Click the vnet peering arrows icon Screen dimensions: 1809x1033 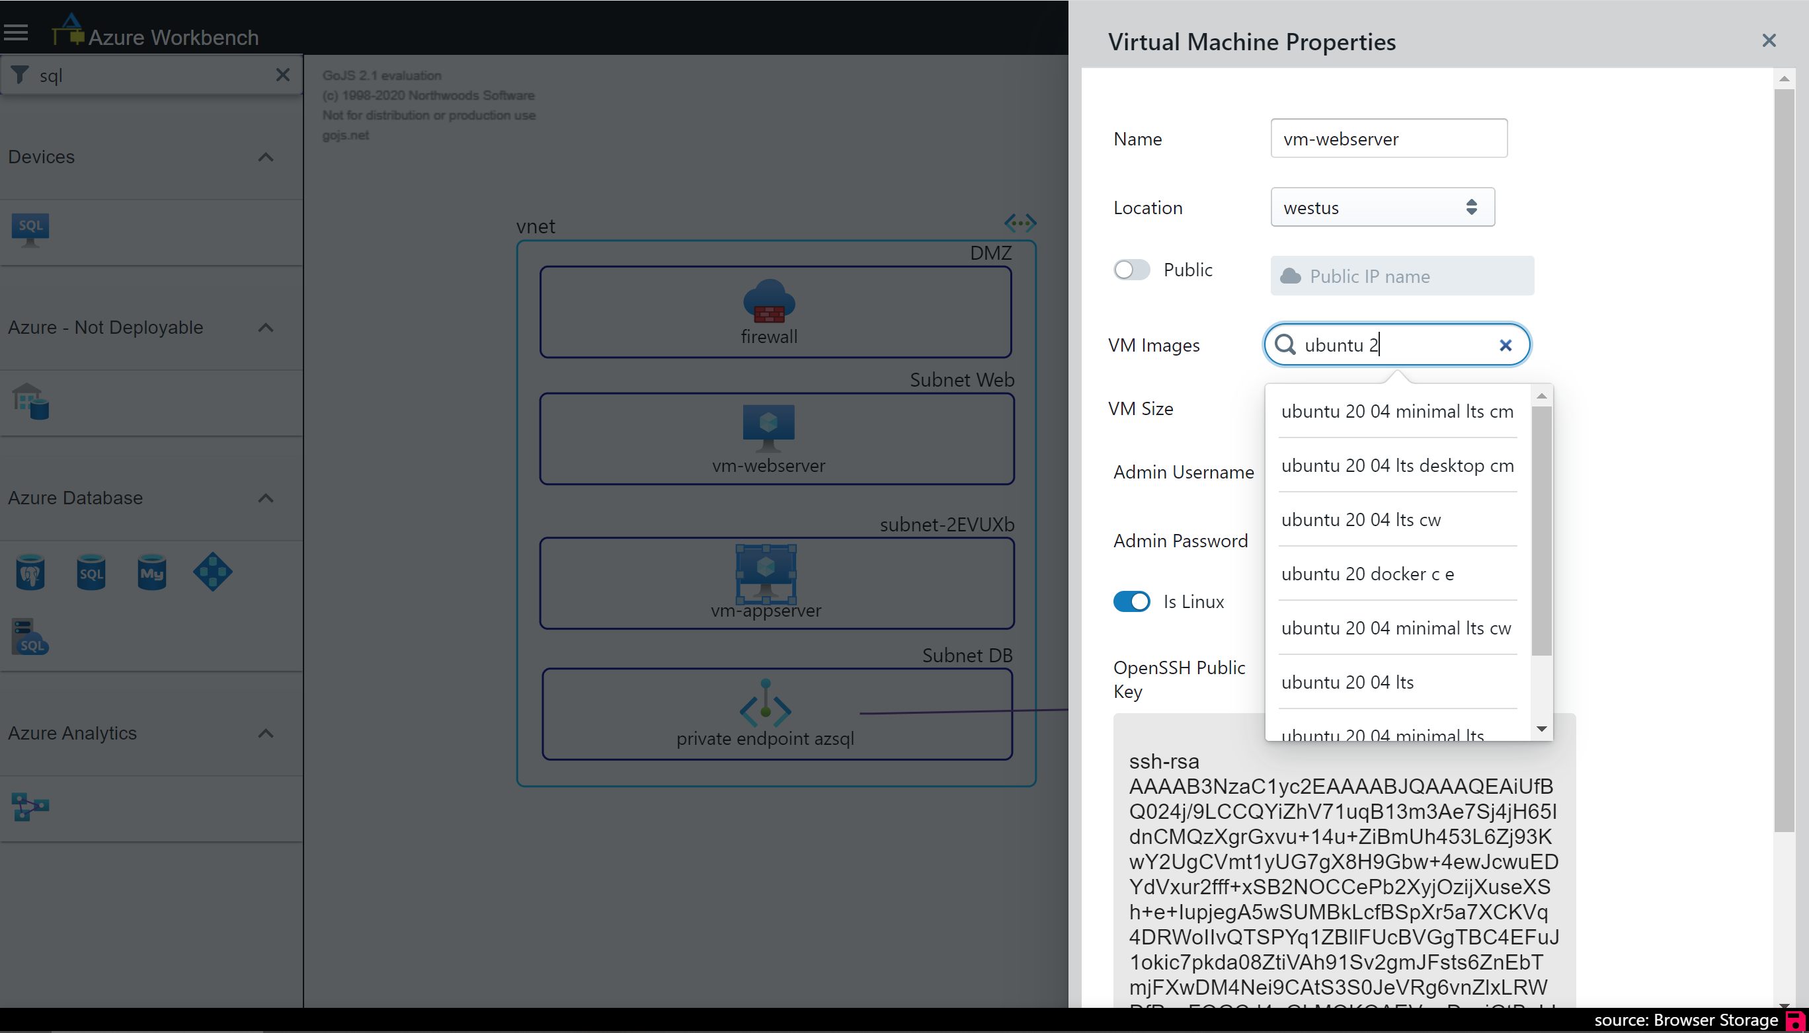pos(1020,223)
